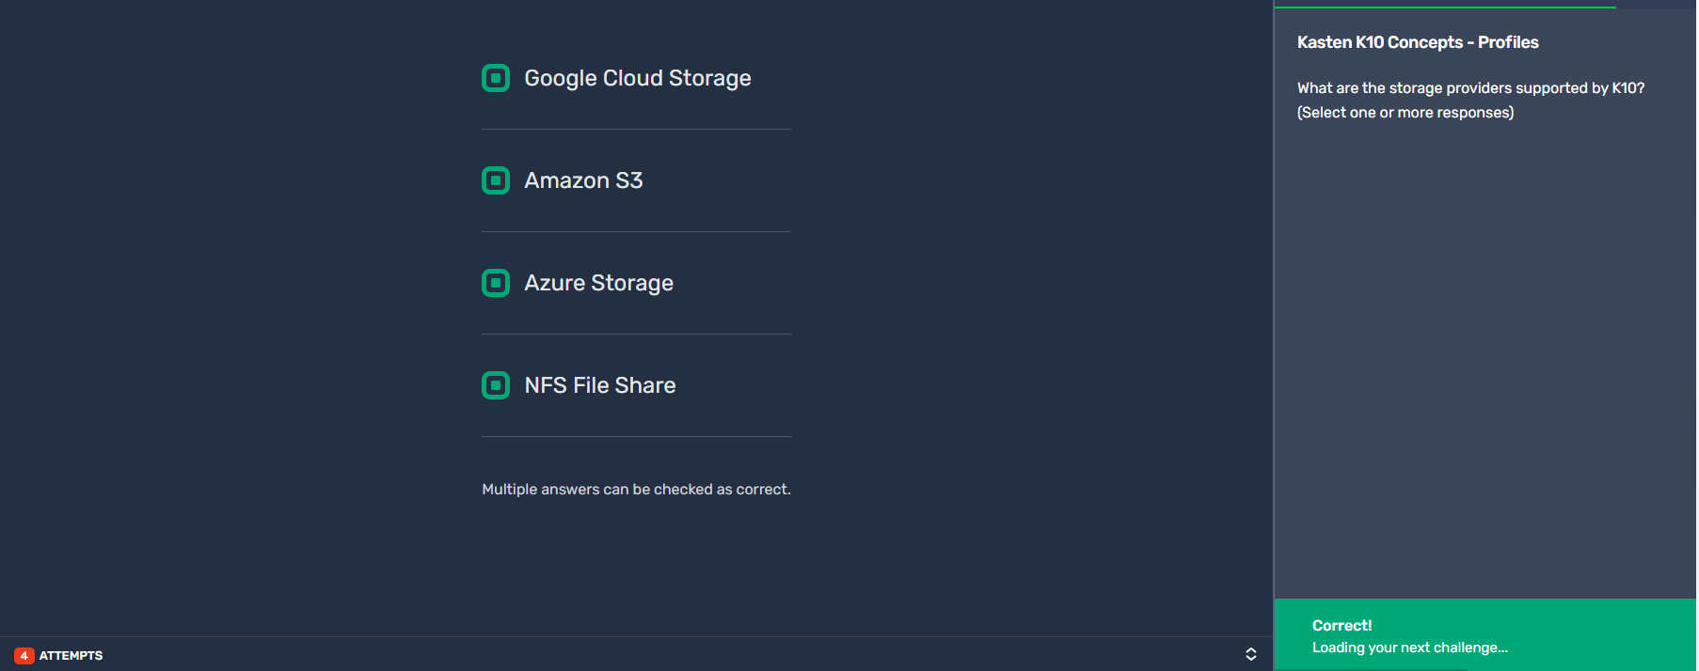Click the Kasten K10 Concepts - Profiles heading
The width and height of the screenshot is (1699, 671).
tap(1418, 42)
